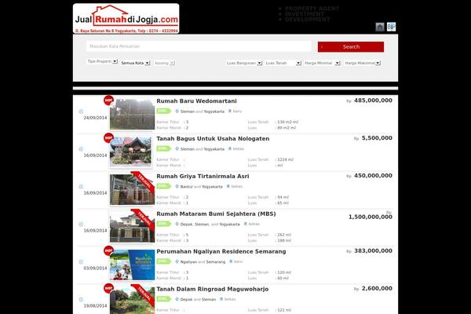Open listing Tanah Bagus Untuk Usaha Nologaten
Screen dimensions: 471x314
pos(213,138)
